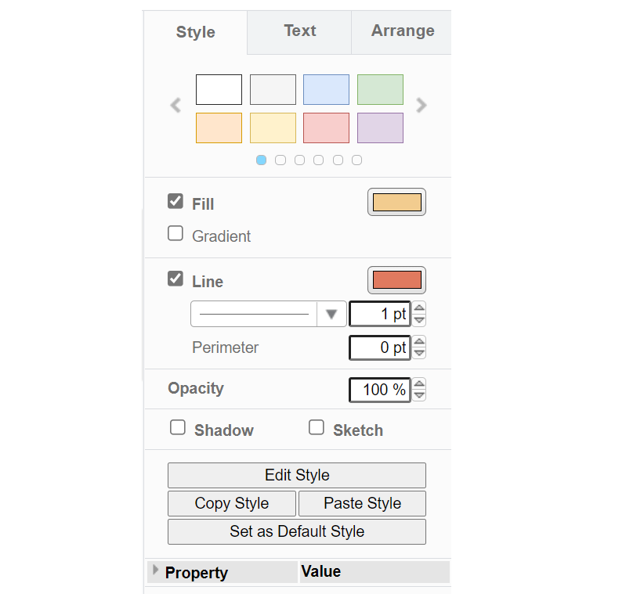Viewport: 626px width, 601px height.
Task: Expand the Property table section
Action: (x=154, y=570)
